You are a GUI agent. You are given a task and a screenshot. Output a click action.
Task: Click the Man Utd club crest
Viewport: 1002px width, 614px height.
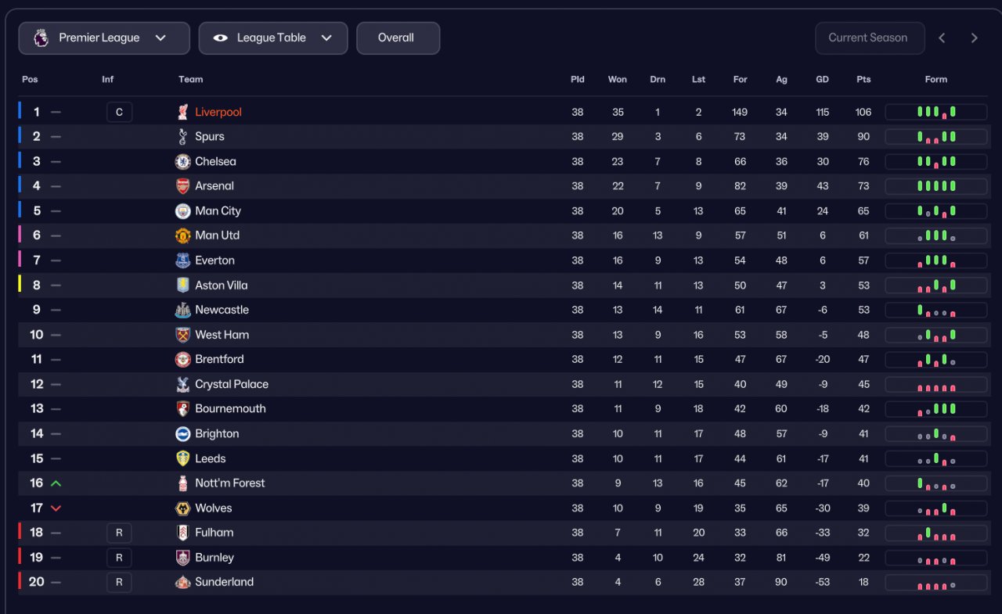click(182, 235)
